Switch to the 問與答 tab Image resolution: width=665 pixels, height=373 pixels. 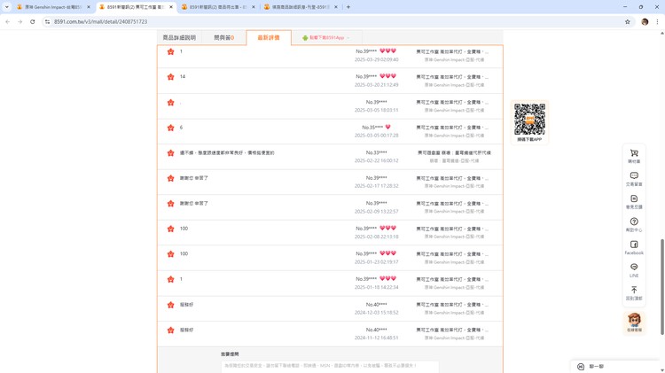coord(224,38)
